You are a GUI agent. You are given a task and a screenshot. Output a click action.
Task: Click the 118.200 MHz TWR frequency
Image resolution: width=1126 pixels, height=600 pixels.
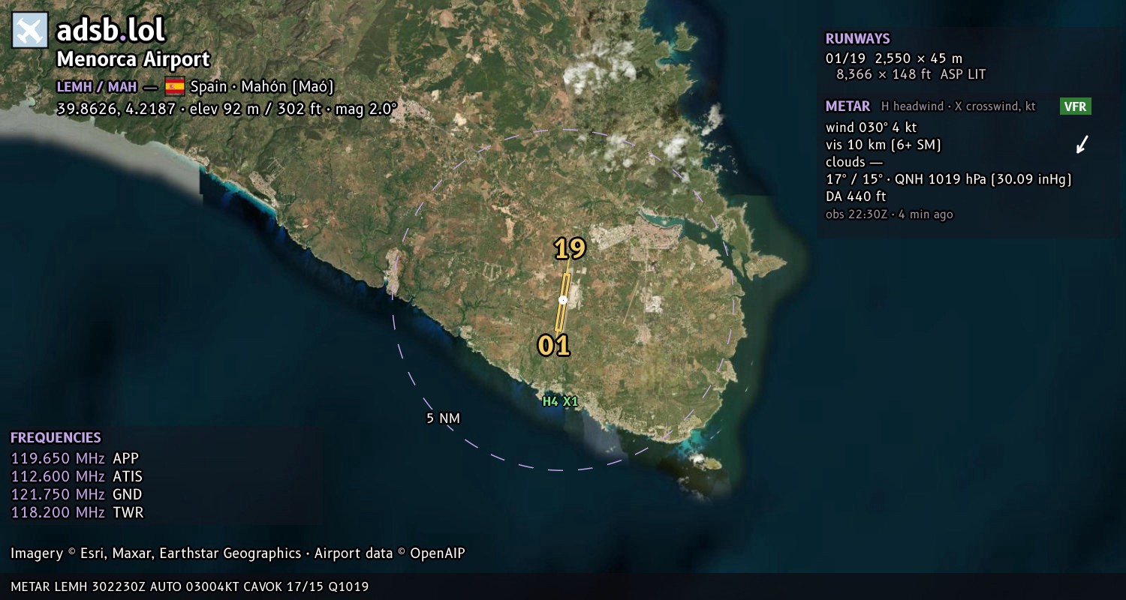pos(77,512)
